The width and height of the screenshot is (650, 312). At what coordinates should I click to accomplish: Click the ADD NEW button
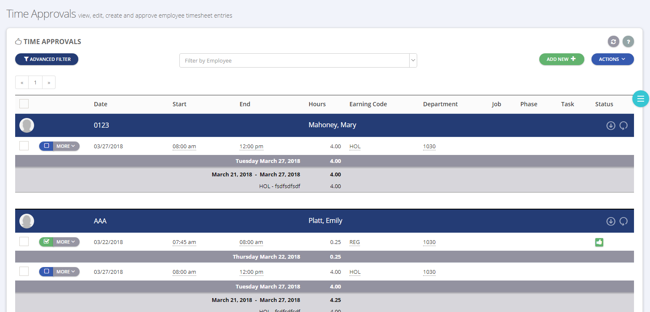pyautogui.click(x=562, y=59)
